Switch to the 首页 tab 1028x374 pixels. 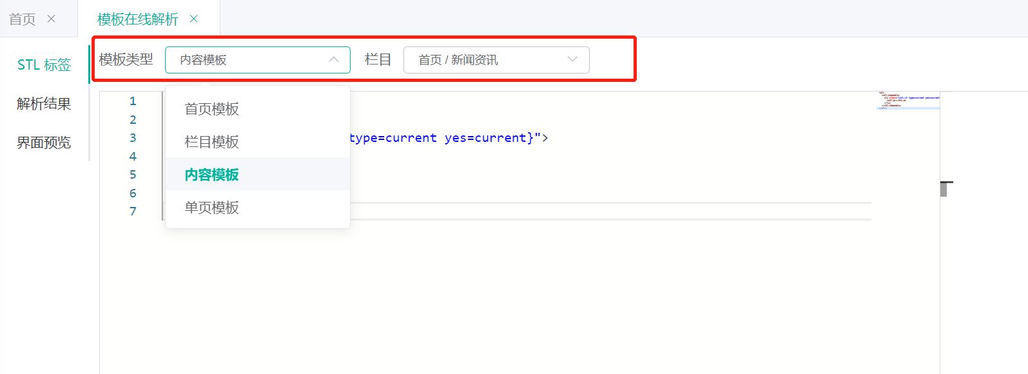click(23, 19)
